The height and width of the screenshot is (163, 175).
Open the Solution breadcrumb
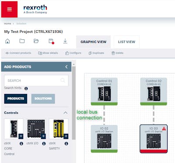pyautogui.click(x=21, y=24)
